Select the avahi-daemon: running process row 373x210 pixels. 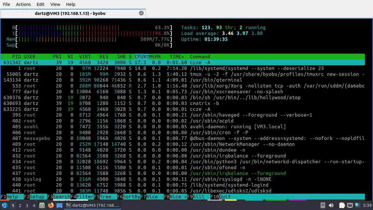(x=183, y=127)
